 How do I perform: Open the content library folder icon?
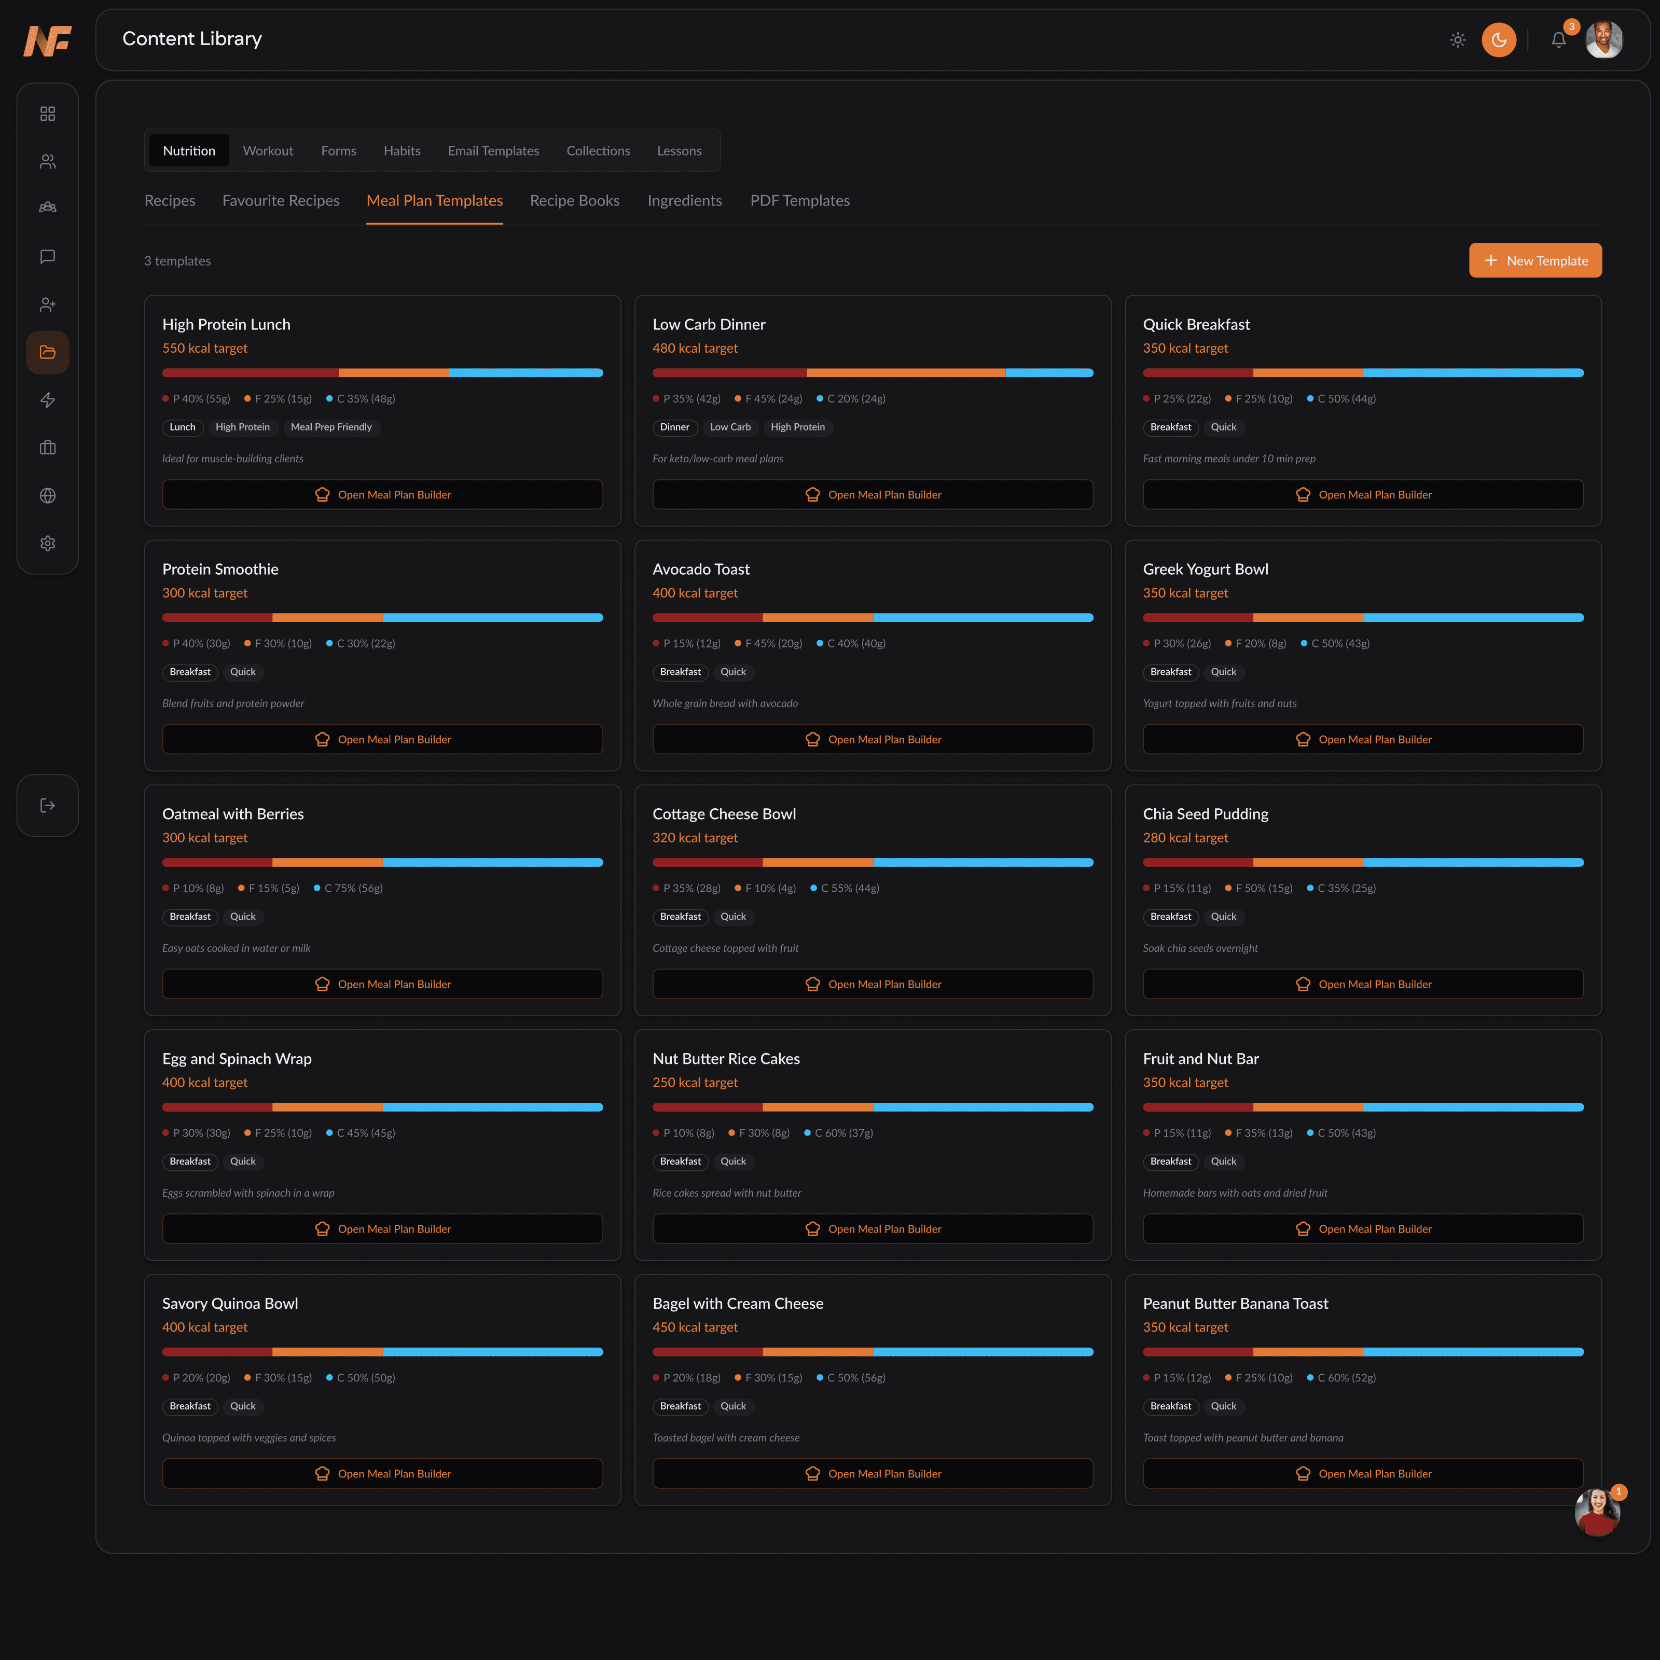(x=47, y=352)
